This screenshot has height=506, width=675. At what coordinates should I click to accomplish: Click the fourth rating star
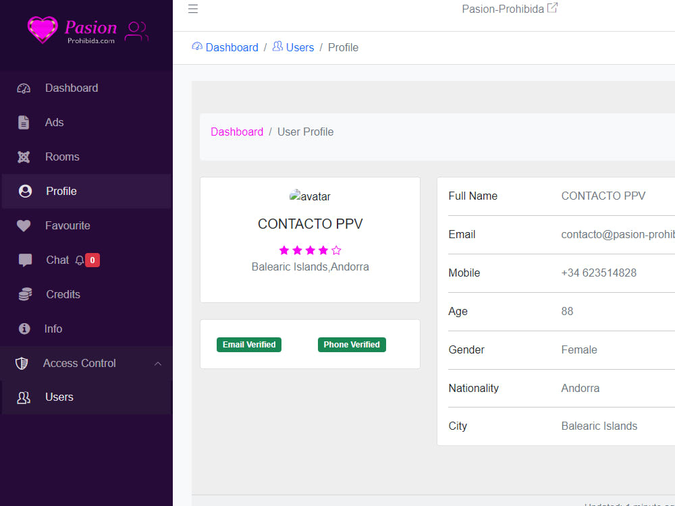[323, 250]
